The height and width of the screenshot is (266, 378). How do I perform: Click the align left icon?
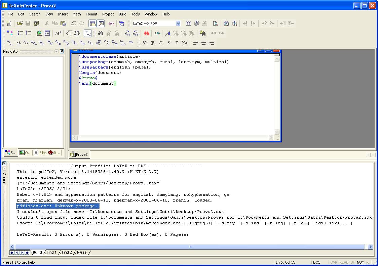(196, 43)
